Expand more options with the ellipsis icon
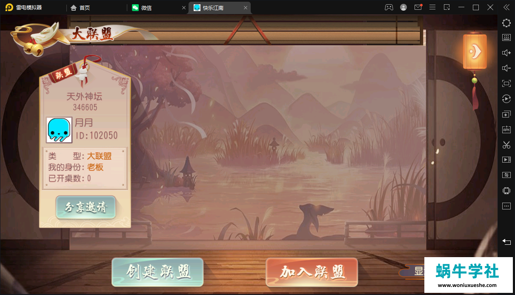The image size is (515, 295). pos(506,206)
